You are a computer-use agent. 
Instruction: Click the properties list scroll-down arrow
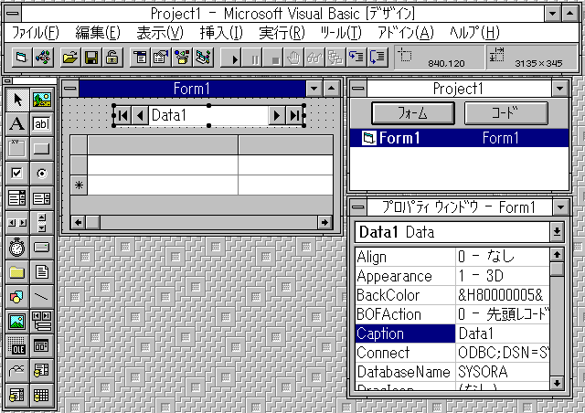pyautogui.click(x=557, y=383)
